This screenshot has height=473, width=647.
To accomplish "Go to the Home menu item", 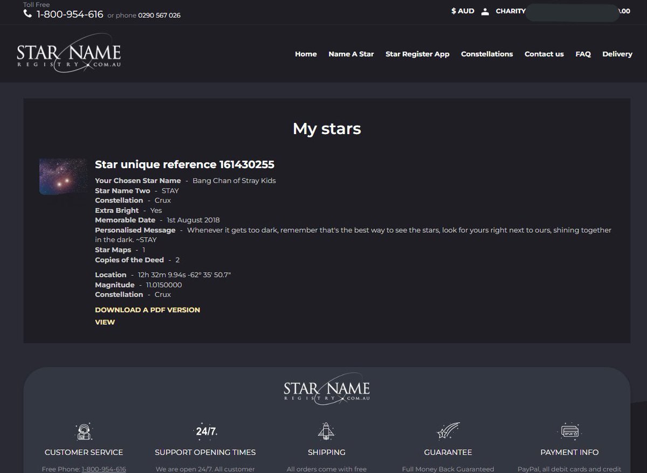I will point(306,54).
